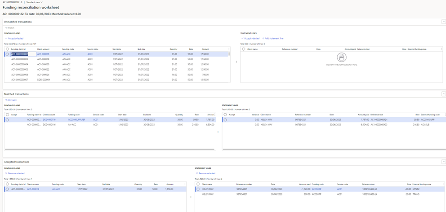Screen dimensions: 446x212
Task: Click row AC1-0000000003 in unmatched claims
Action: click(116, 59)
